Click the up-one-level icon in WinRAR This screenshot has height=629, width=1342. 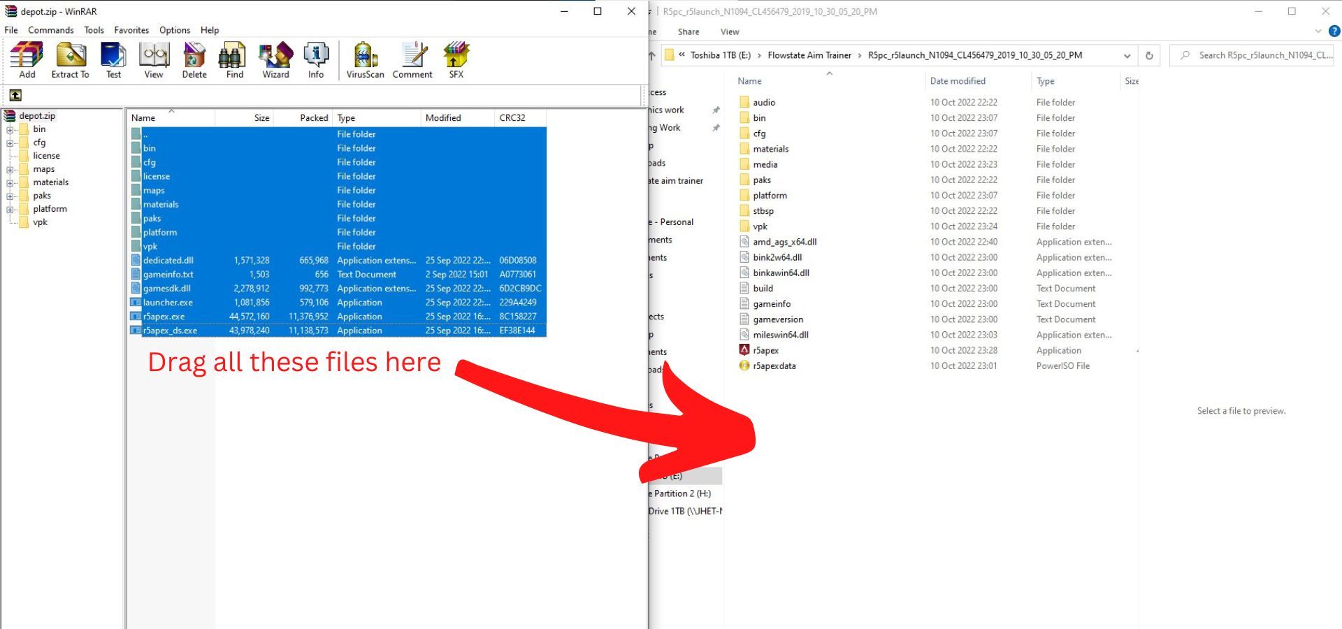coord(15,95)
